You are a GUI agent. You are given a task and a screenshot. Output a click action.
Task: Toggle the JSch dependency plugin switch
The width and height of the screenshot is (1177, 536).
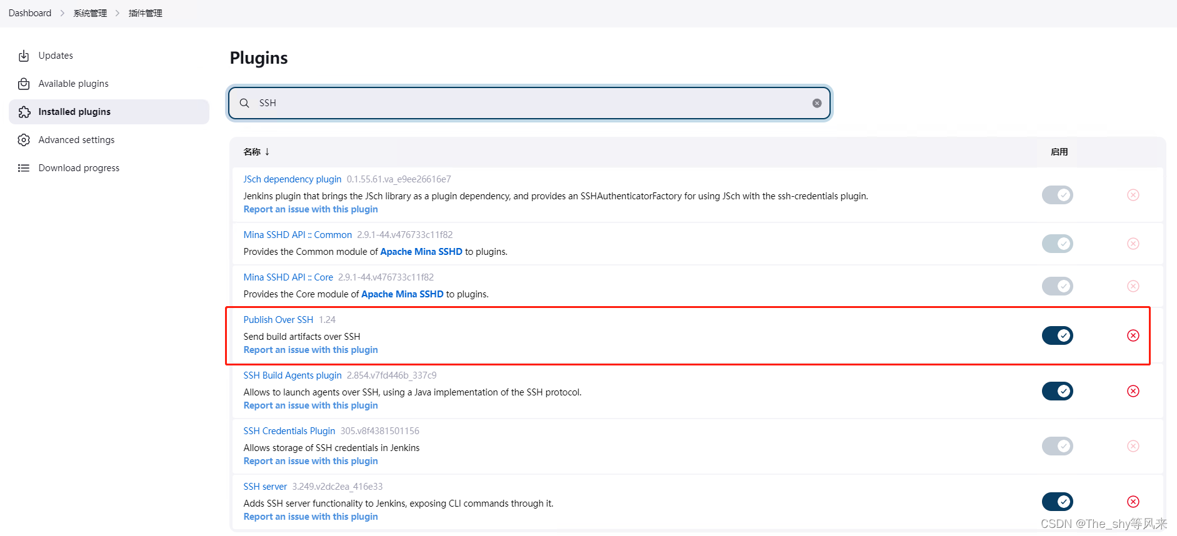click(x=1058, y=195)
